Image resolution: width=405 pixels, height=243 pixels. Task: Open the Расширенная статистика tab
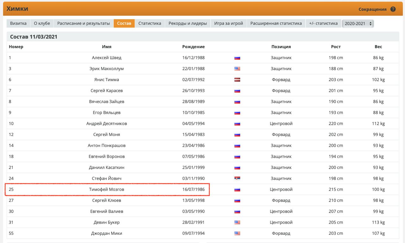[x=276, y=23]
